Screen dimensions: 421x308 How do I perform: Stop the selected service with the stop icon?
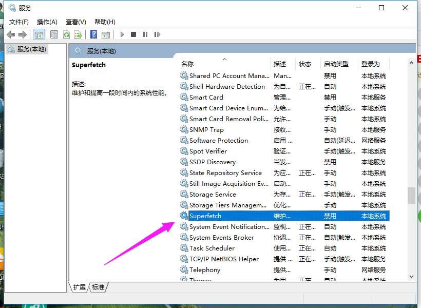pos(133,34)
